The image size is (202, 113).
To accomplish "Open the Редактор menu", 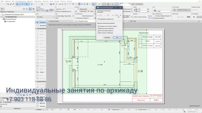I will pos(8,1).
